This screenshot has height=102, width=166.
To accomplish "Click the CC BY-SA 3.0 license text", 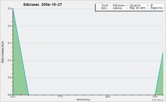I will pyautogui.click(x=157, y=100).
